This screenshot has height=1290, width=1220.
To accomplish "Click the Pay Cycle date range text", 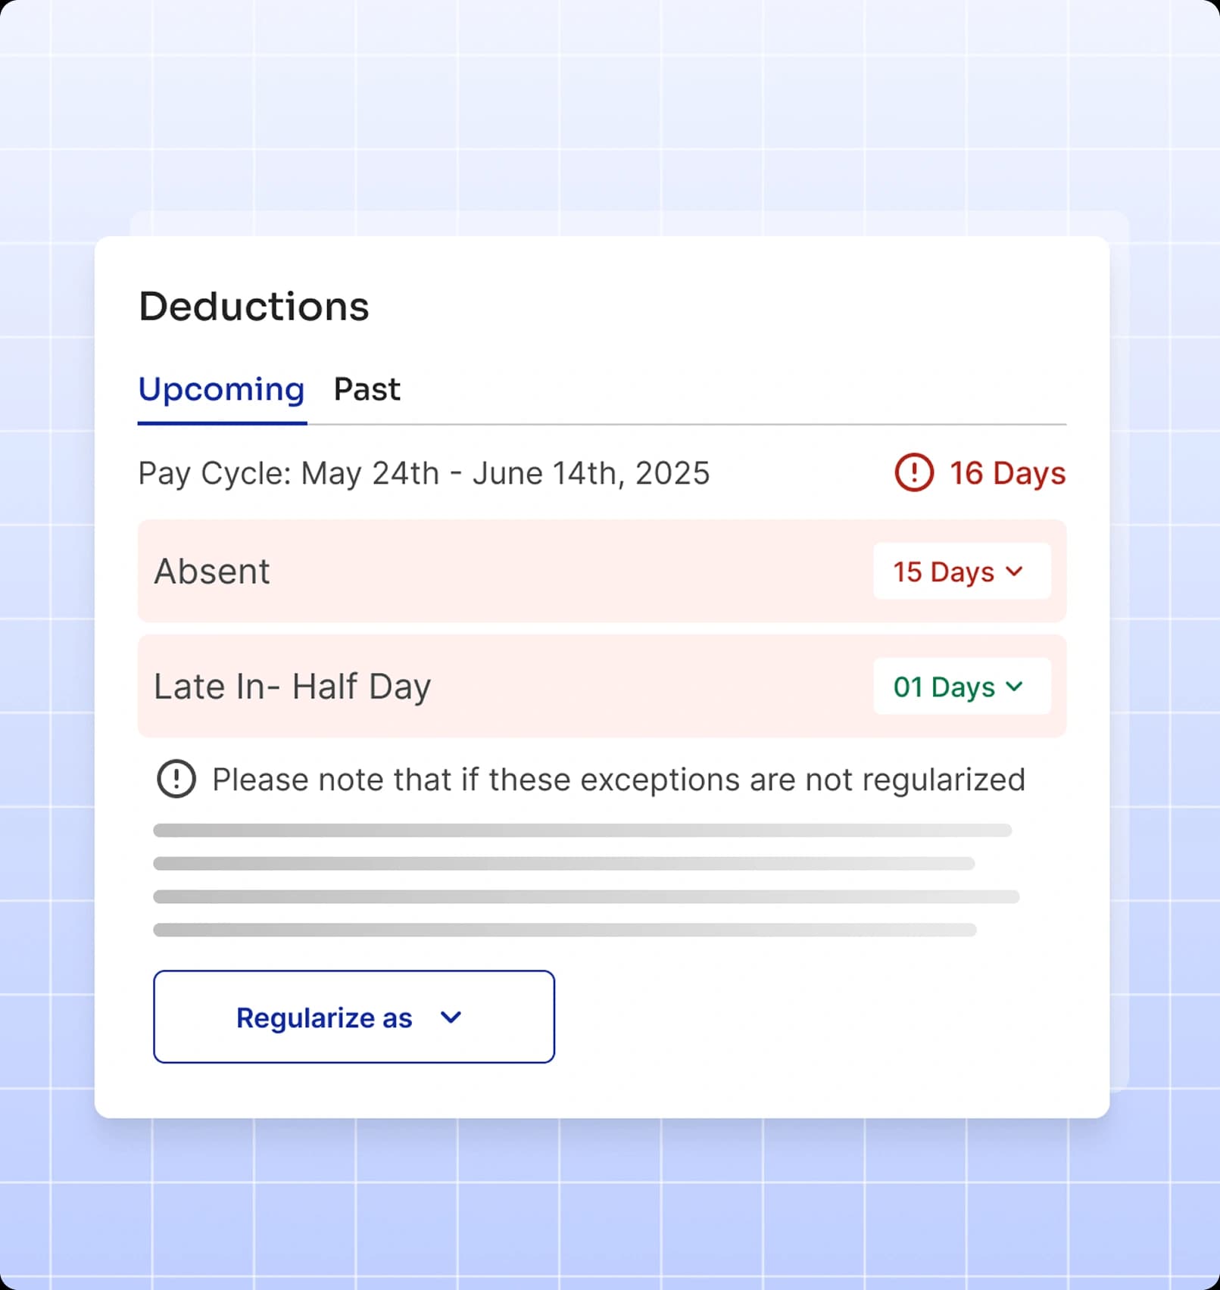I will [x=423, y=473].
